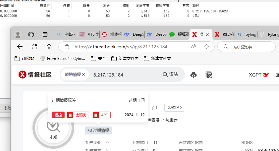The height and width of the screenshot is (151, 279).
Task: Click the 相关URL value 0
Action: (107, 143)
